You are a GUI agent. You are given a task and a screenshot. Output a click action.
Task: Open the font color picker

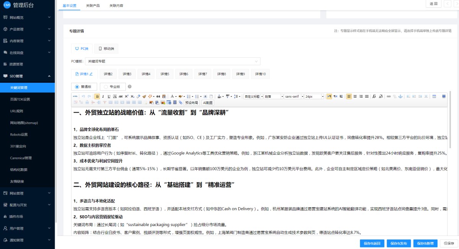173,97
